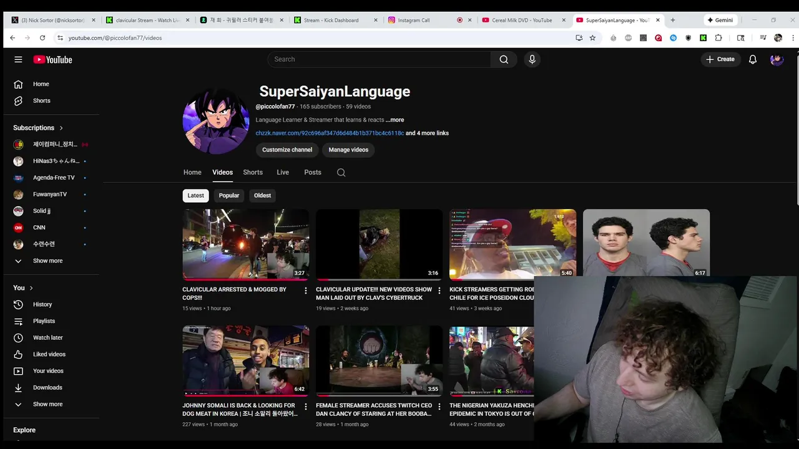Open the Chrome profile avatar

tap(778, 37)
